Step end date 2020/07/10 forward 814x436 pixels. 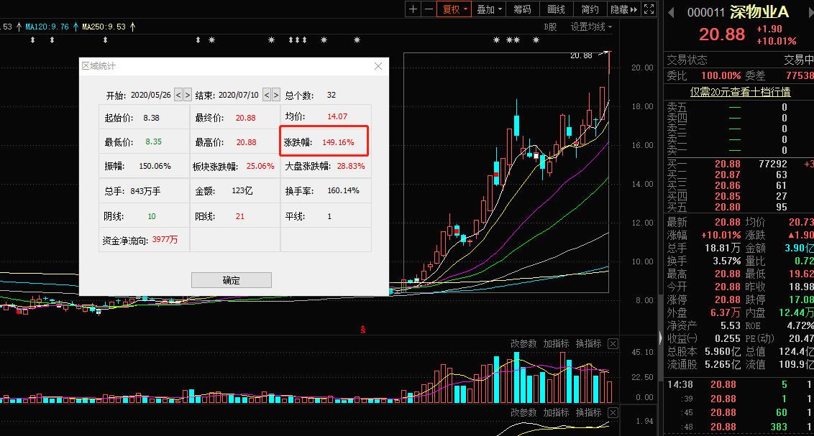tap(275, 95)
